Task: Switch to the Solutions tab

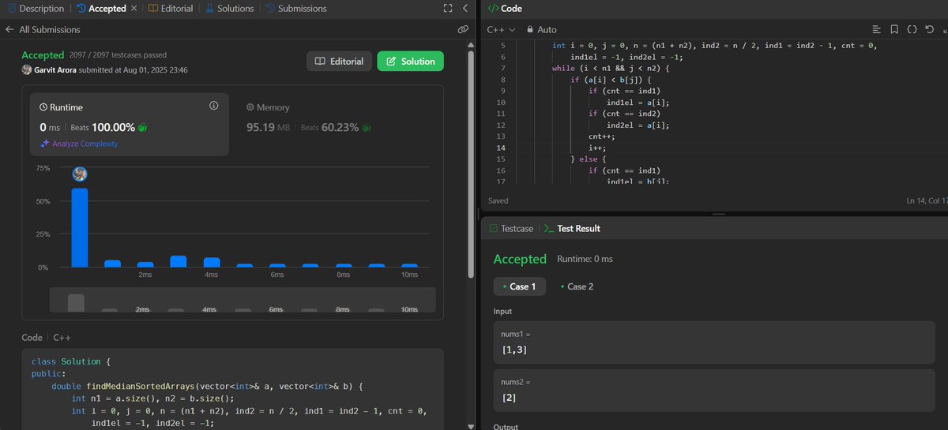Action: 230,8
